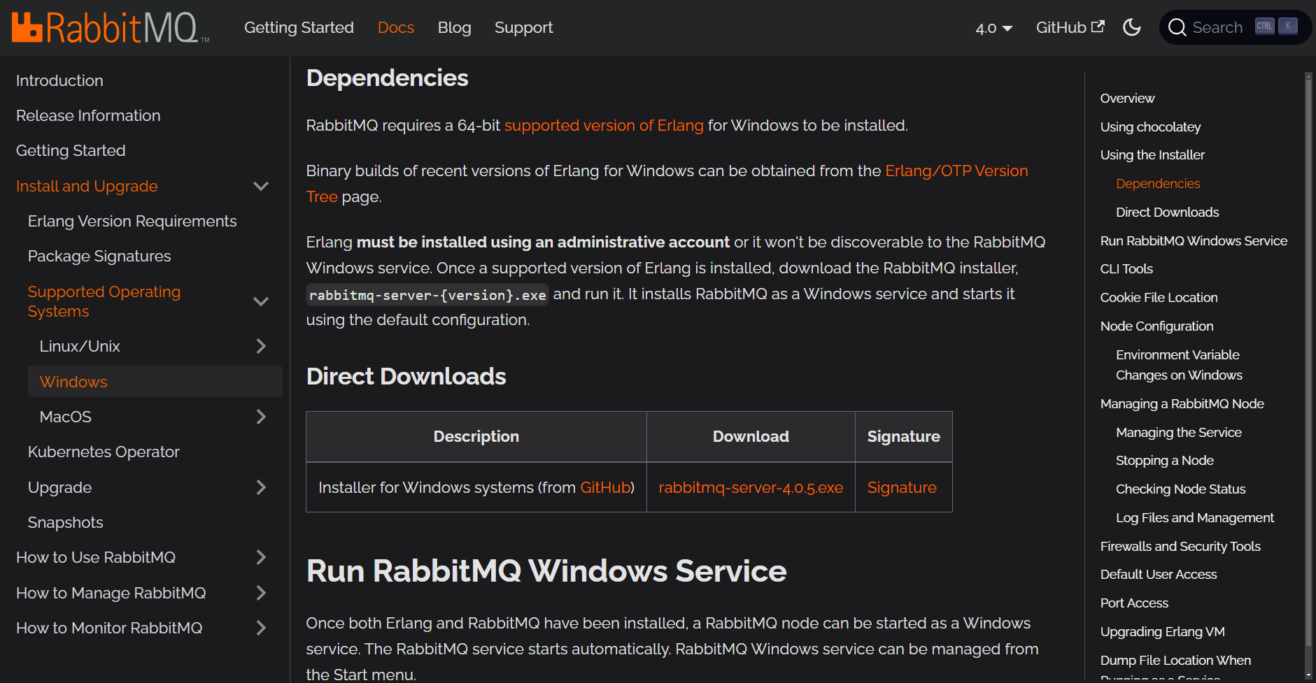Open the Support page
Viewport: 1316px width, 683px height.
click(523, 27)
